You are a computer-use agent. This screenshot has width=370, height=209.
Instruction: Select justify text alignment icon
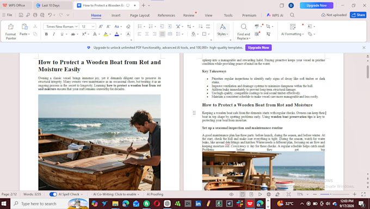click(x=162, y=34)
